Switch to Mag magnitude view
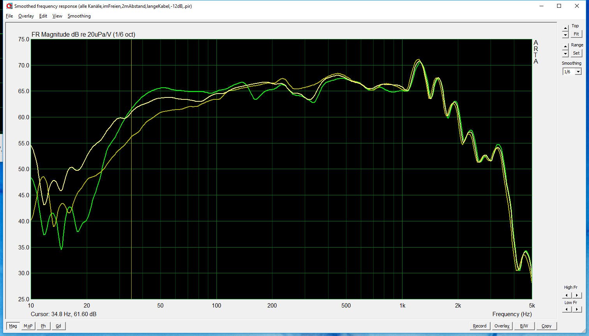 pyautogui.click(x=13, y=326)
